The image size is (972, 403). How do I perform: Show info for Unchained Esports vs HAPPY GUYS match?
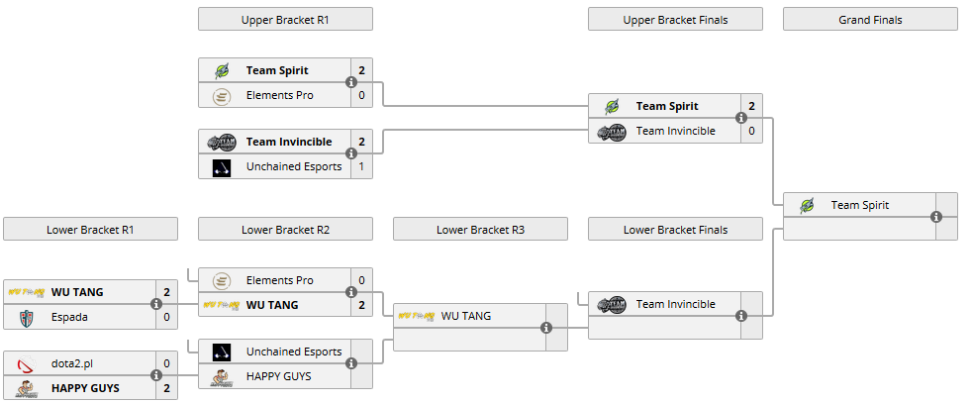(351, 363)
